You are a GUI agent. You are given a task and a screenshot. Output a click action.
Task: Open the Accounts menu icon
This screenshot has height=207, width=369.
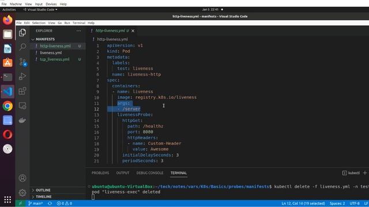[x=22, y=178]
